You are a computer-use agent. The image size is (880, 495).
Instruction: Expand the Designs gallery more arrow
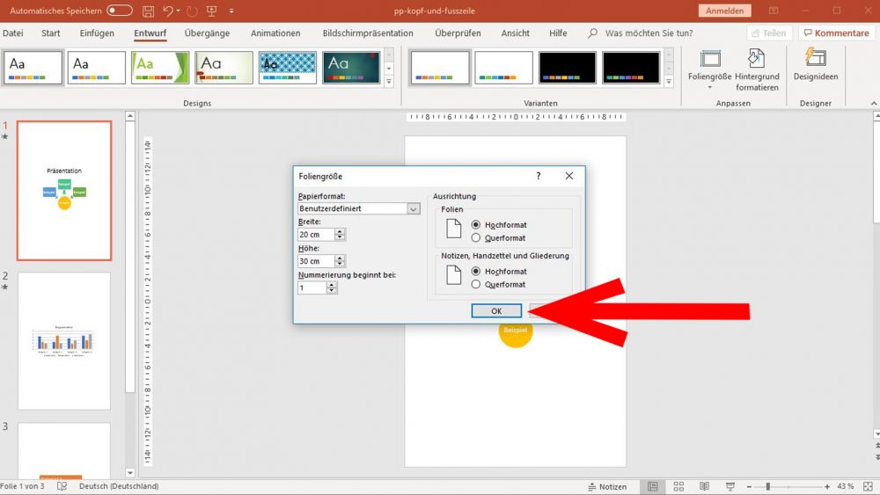(389, 81)
